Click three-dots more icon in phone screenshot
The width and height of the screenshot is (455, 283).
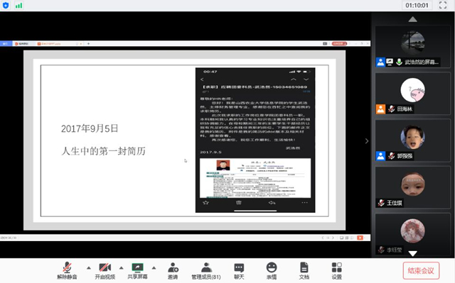(x=304, y=203)
